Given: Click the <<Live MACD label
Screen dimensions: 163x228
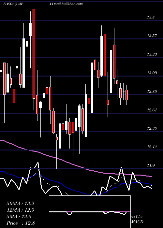Looking at the screenshot, I should click(137, 220).
